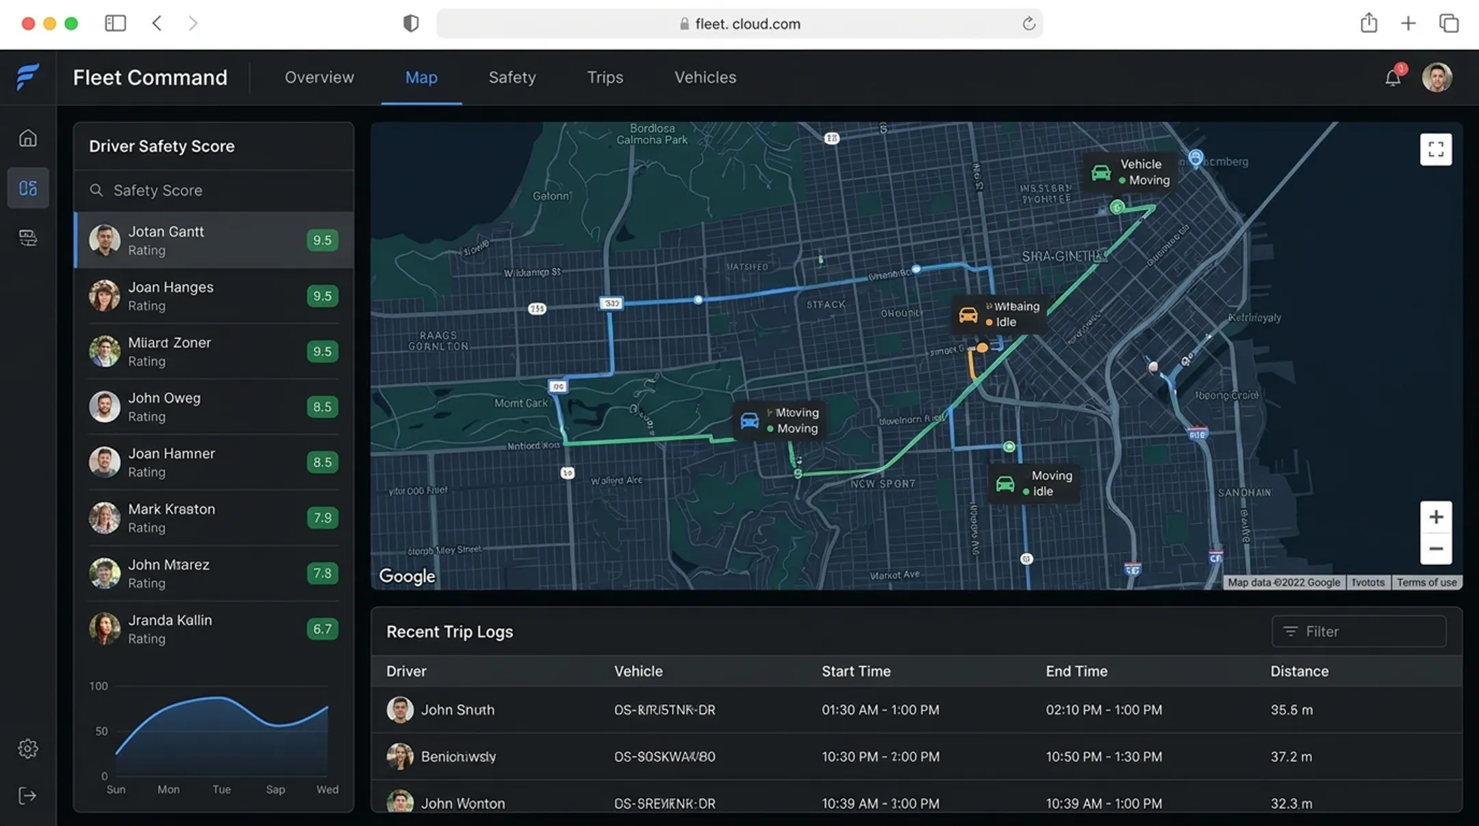Click the privacy shield icon
The height and width of the screenshot is (826, 1479).
pos(411,23)
